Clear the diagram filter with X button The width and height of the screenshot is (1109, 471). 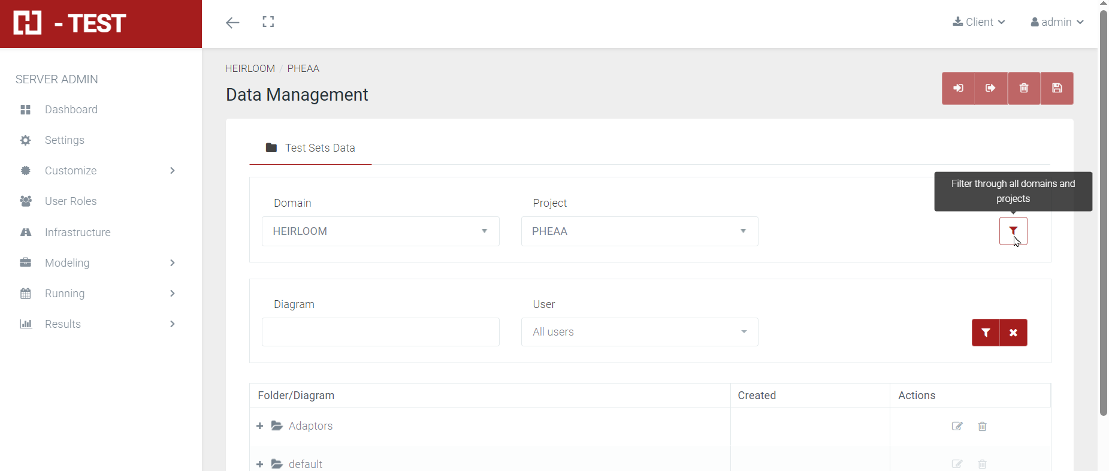[1014, 333]
